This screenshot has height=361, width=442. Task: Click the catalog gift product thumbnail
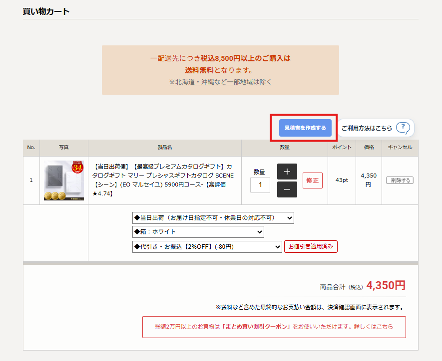[x=63, y=180]
